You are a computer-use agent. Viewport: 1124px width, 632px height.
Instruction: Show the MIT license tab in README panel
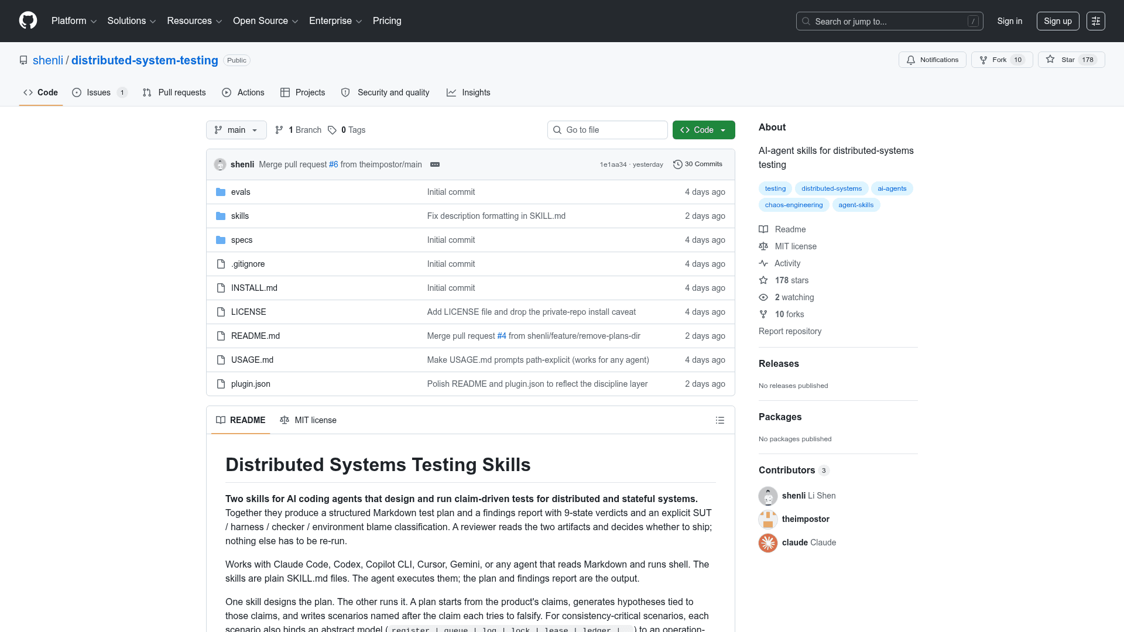point(308,420)
